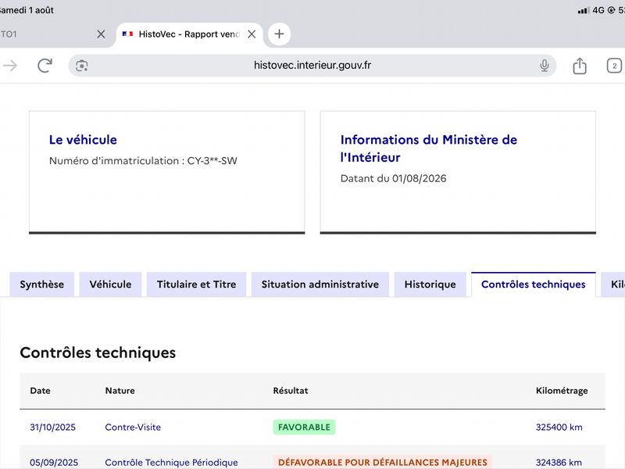
Task: Click the Nature column header
Action: pos(120,391)
